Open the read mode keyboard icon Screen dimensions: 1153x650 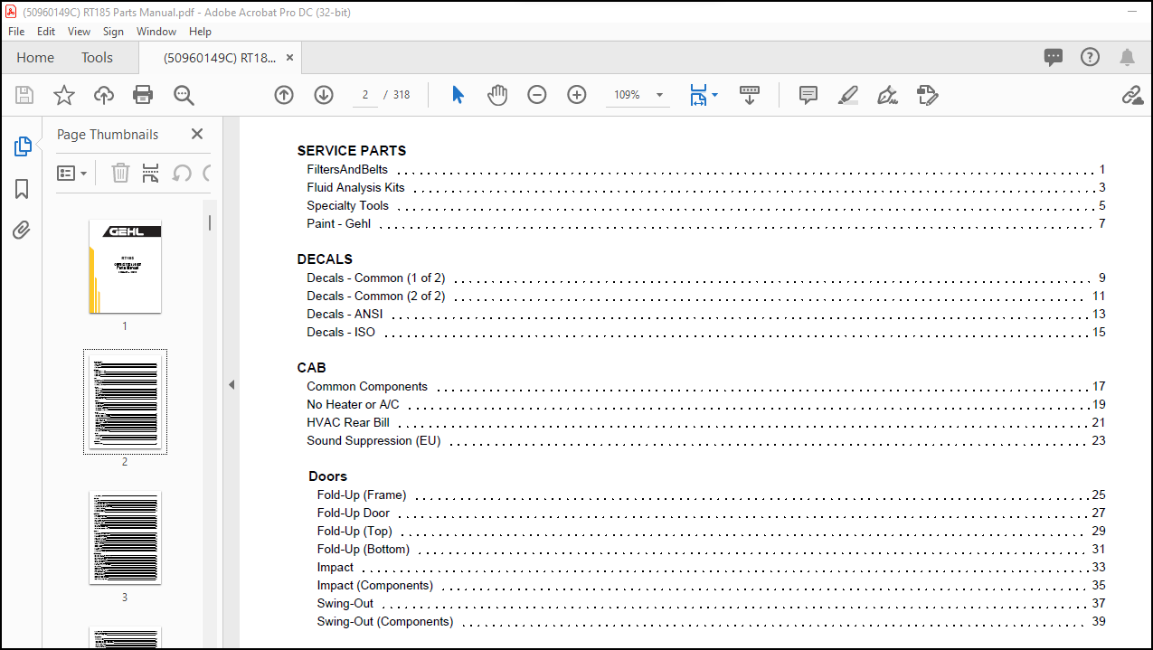750,95
